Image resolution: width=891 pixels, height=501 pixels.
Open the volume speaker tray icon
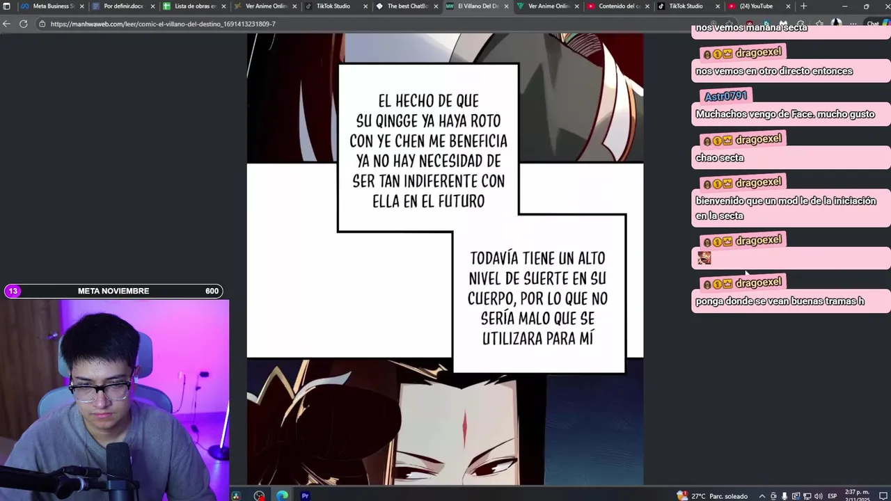819,496
